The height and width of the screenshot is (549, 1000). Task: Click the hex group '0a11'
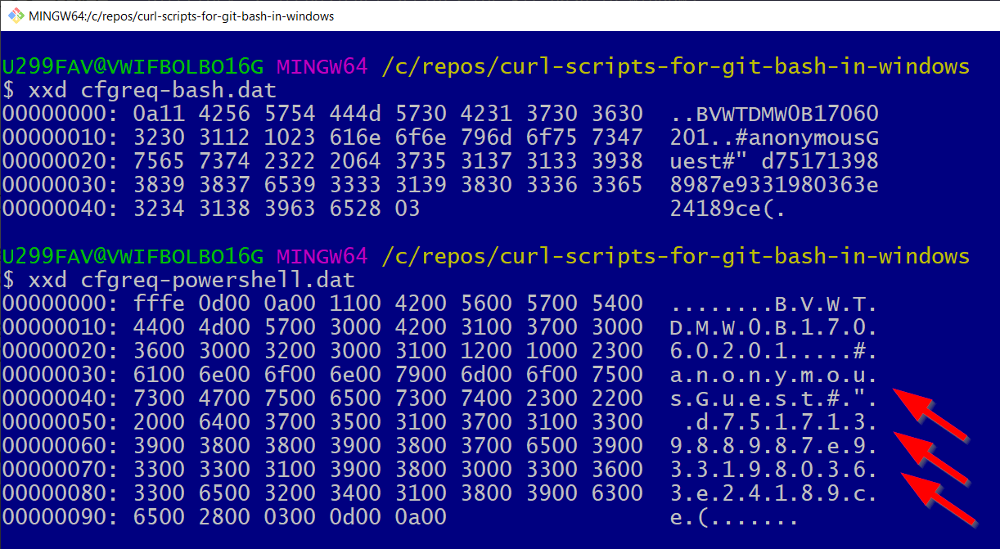pos(159,114)
